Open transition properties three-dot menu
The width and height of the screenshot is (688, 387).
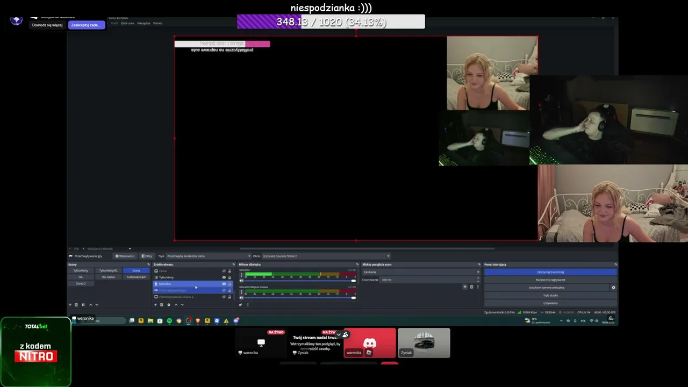477,286
